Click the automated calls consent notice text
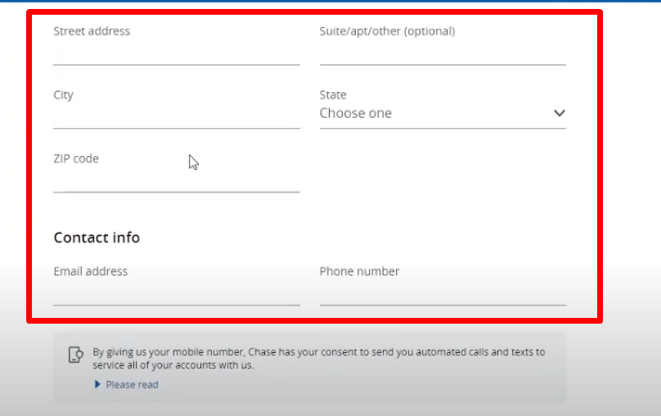661x416 pixels. (319, 358)
